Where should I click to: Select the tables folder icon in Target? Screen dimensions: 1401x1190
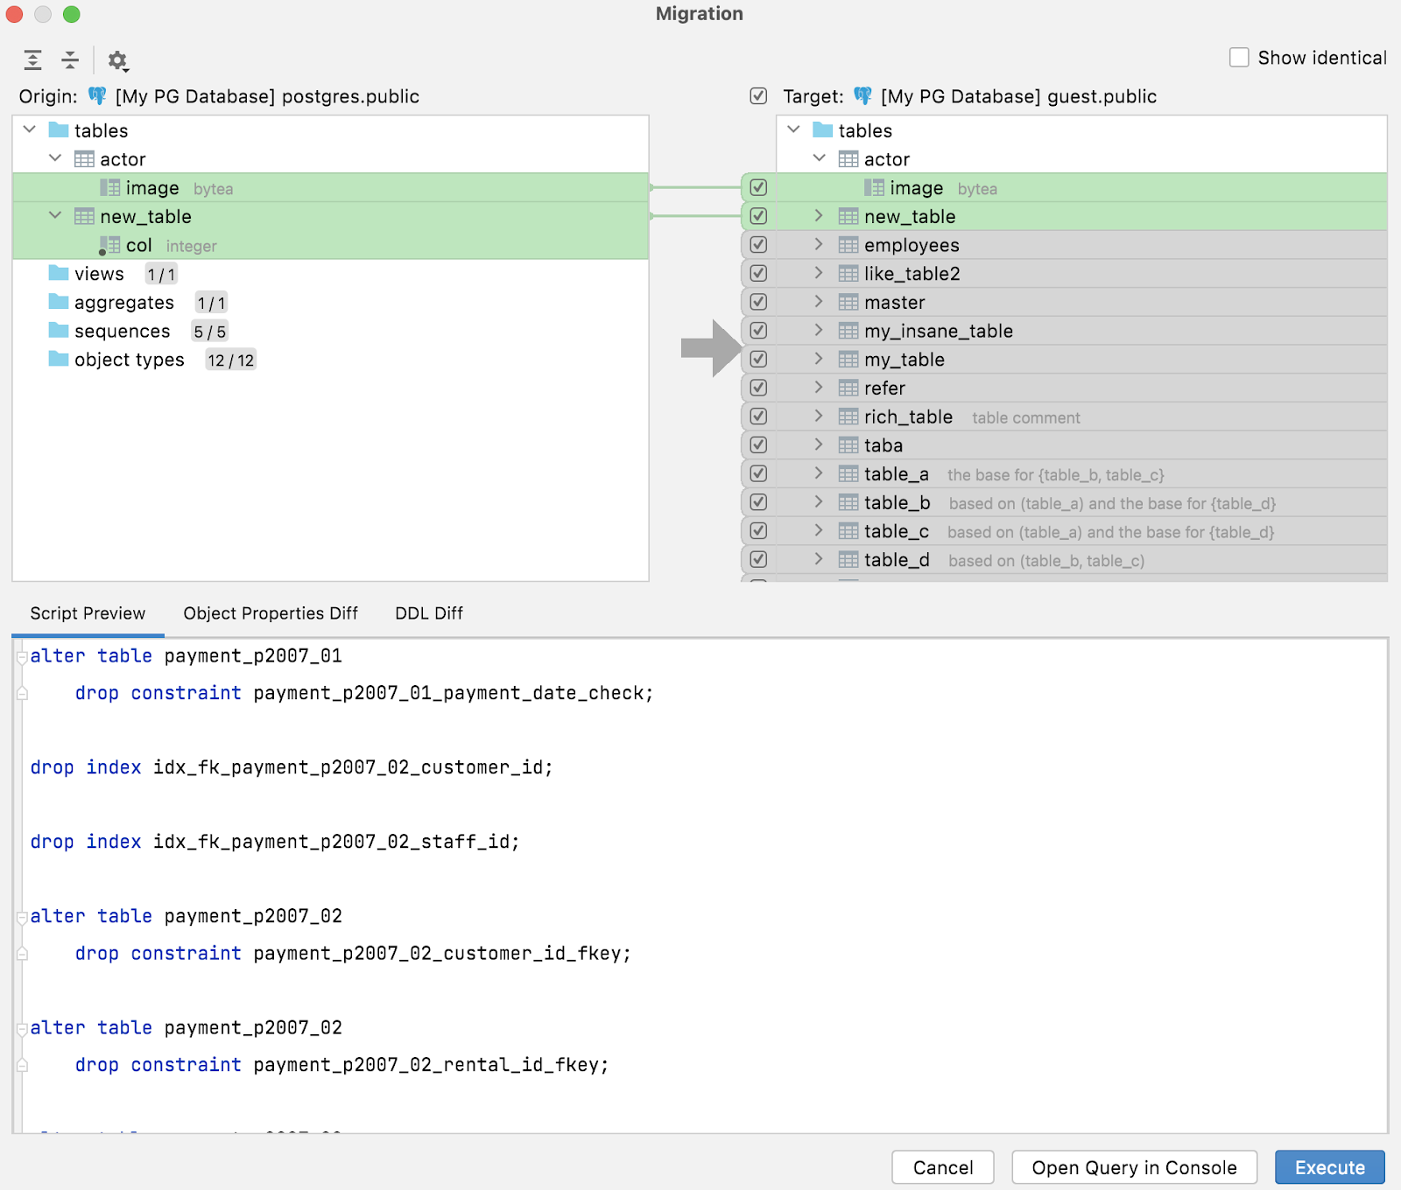pos(823,130)
